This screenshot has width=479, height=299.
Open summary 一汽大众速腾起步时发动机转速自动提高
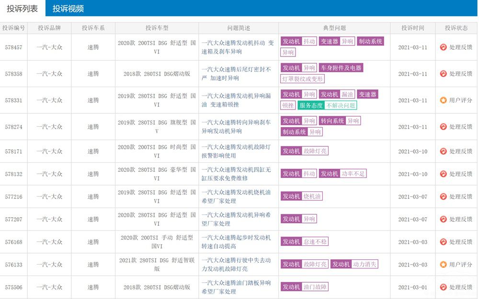236,242
